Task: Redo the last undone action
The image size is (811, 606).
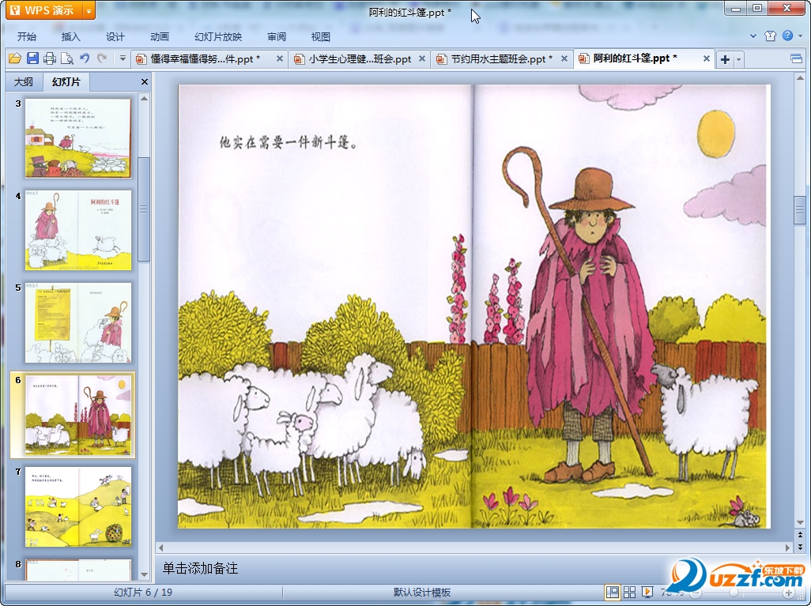Action: pos(102,58)
